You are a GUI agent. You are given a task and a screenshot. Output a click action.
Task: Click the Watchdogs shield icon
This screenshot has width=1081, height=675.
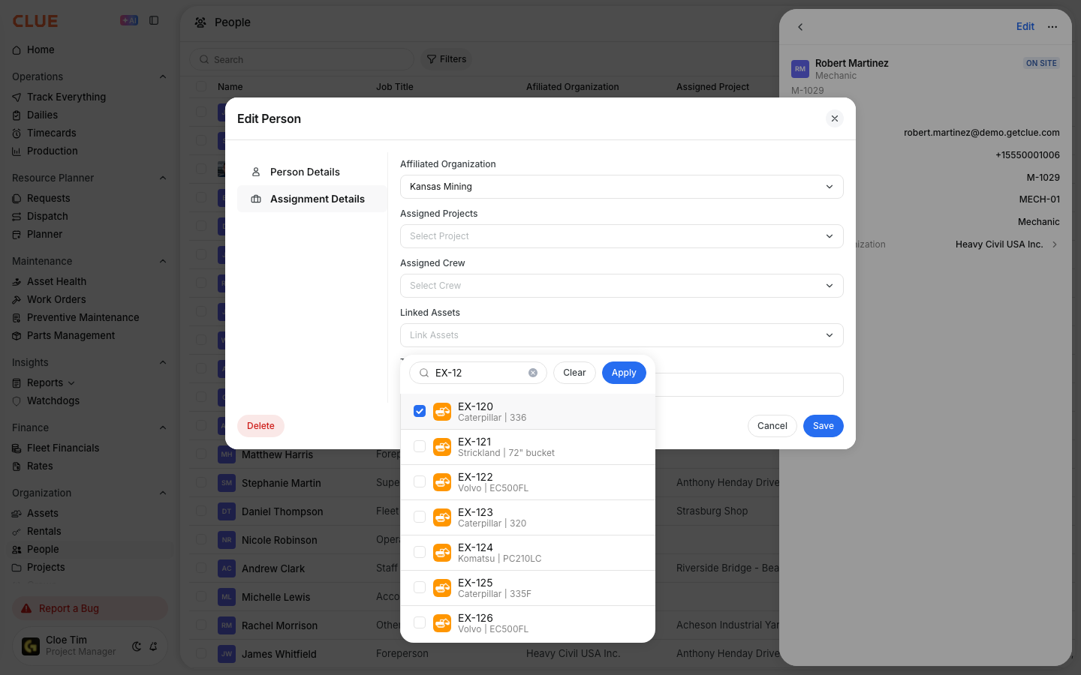pyautogui.click(x=17, y=401)
